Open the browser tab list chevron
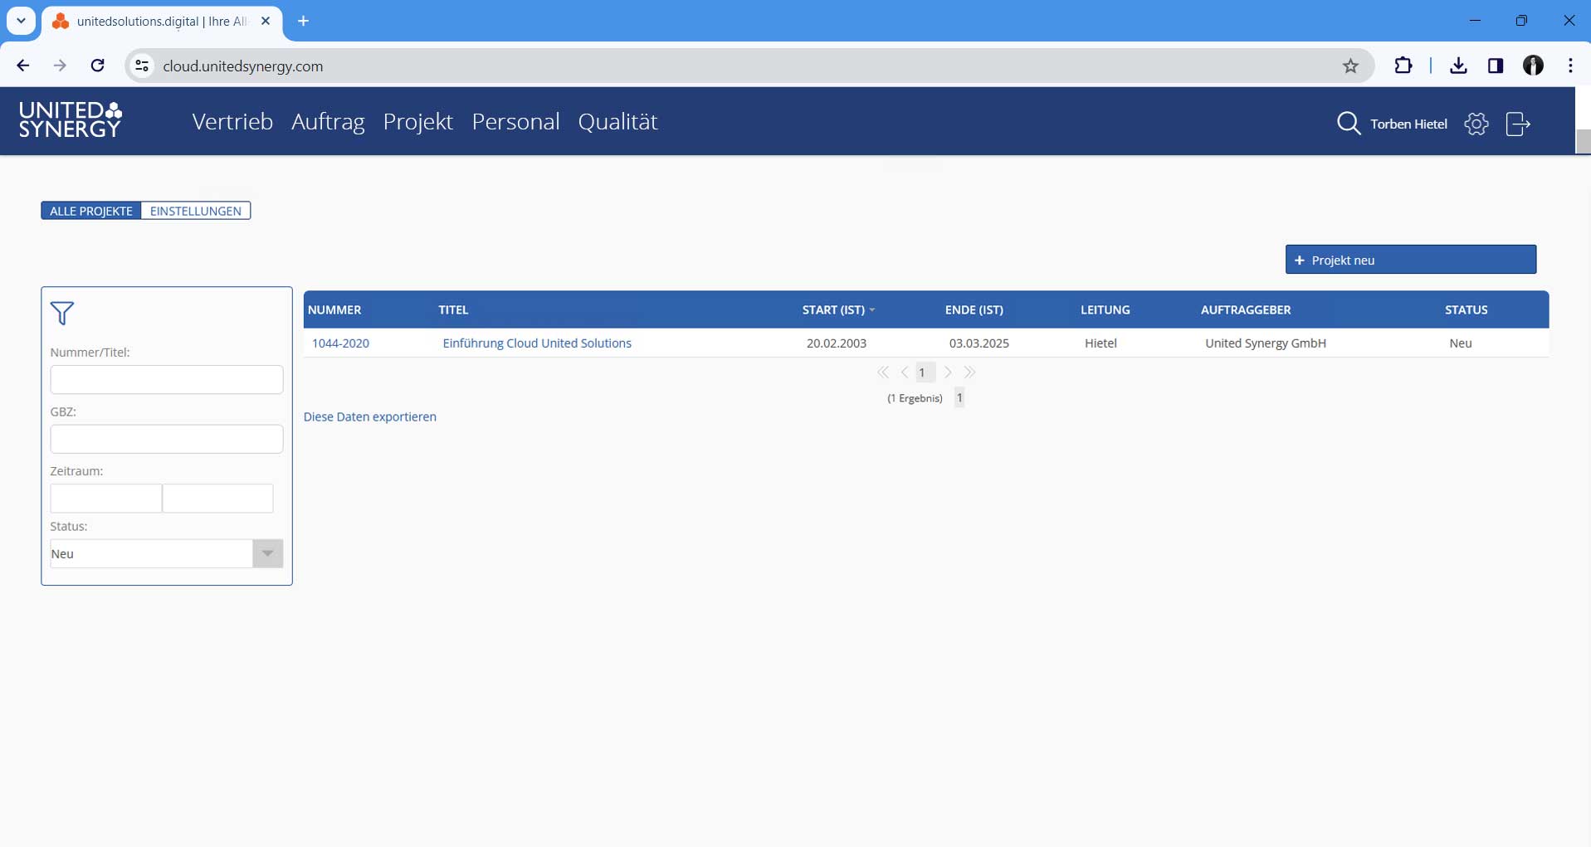Image resolution: width=1591 pixels, height=847 pixels. tap(22, 21)
